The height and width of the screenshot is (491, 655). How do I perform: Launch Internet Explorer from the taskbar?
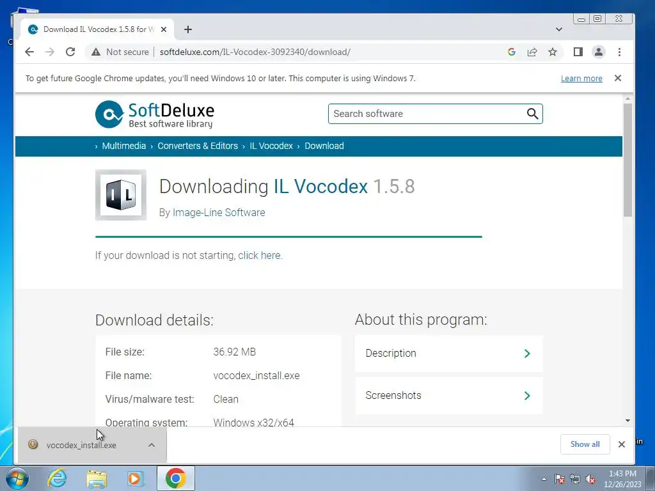click(x=57, y=478)
